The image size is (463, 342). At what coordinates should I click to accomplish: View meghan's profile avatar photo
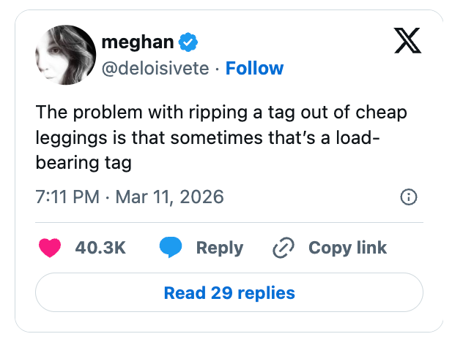[65, 55]
